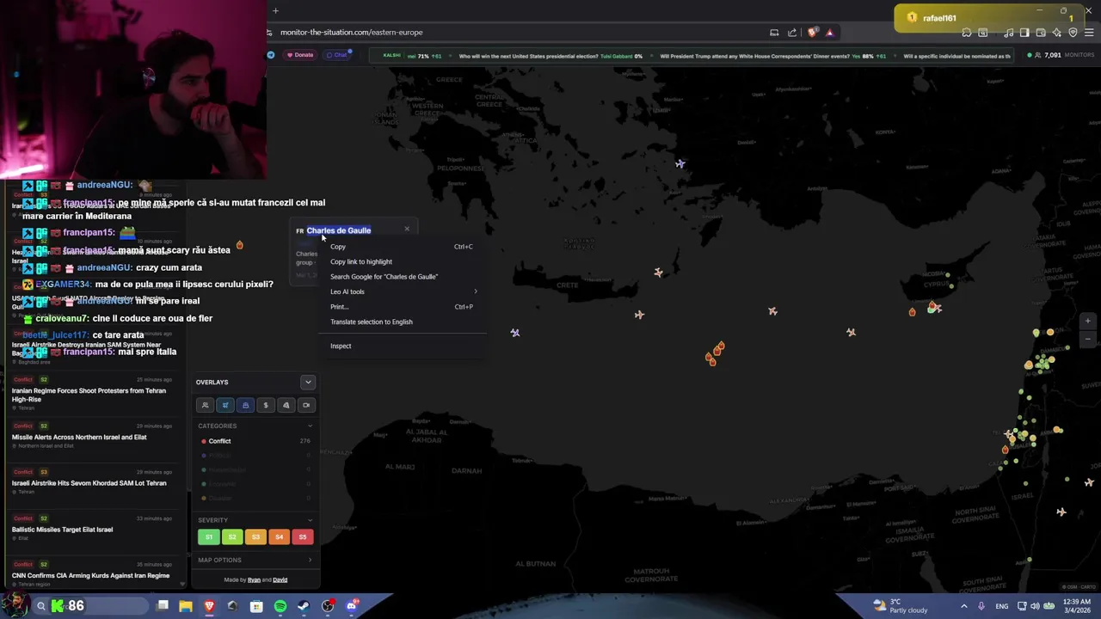Toggle the camera overlay icon
The width and height of the screenshot is (1101, 619).
pyautogui.click(x=306, y=405)
